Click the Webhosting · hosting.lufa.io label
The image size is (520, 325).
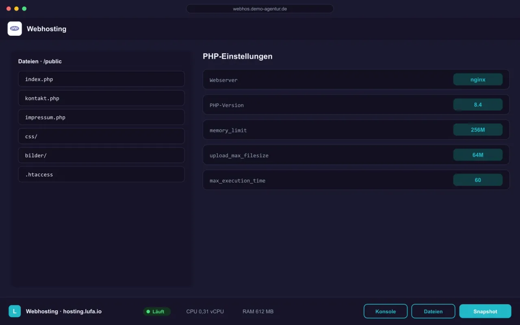64,312
